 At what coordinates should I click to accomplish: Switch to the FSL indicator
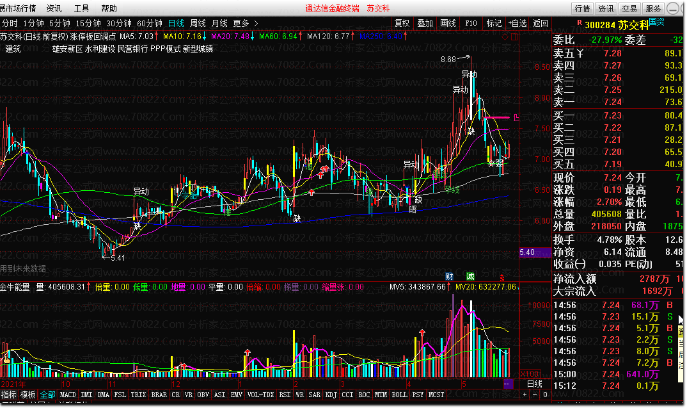(x=120, y=395)
